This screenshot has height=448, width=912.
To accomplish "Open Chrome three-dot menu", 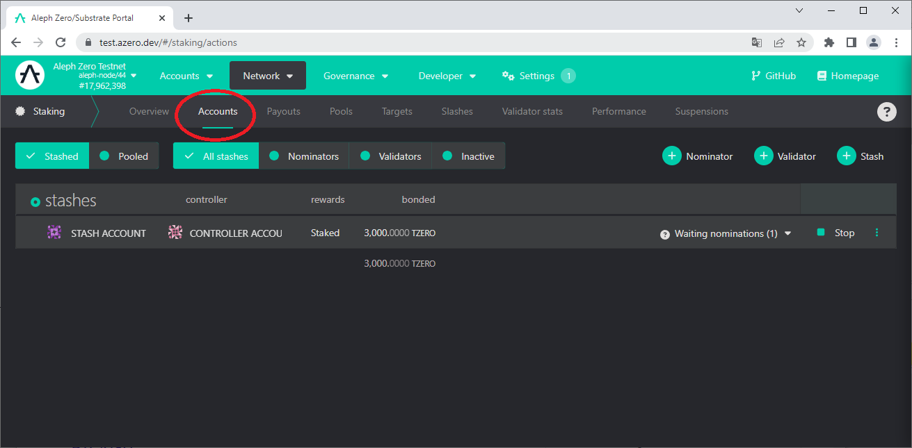I will tap(896, 42).
